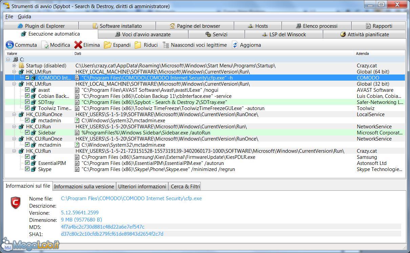Uncheck the avast startup checkbox

pyautogui.click(x=27, y=90)
